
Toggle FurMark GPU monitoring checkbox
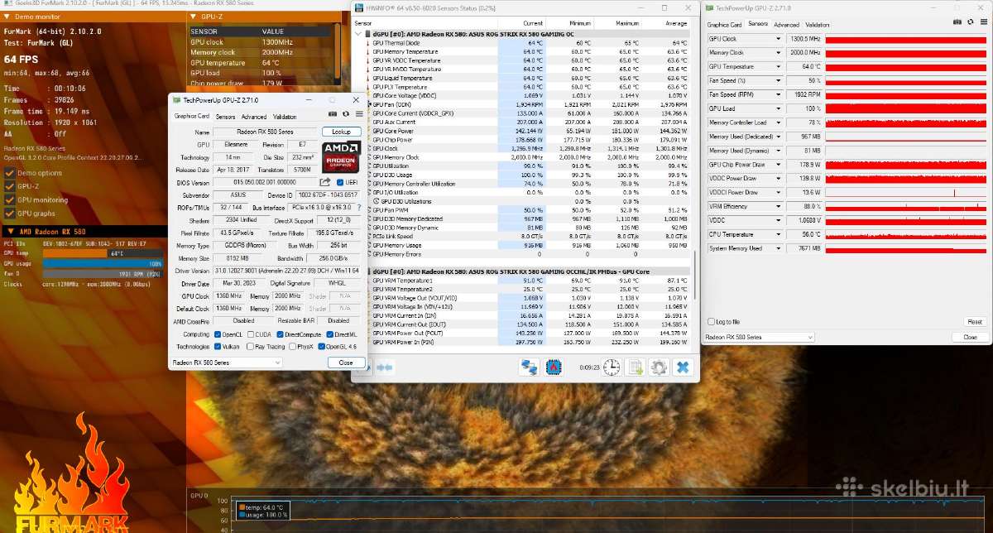click(10, 200)
